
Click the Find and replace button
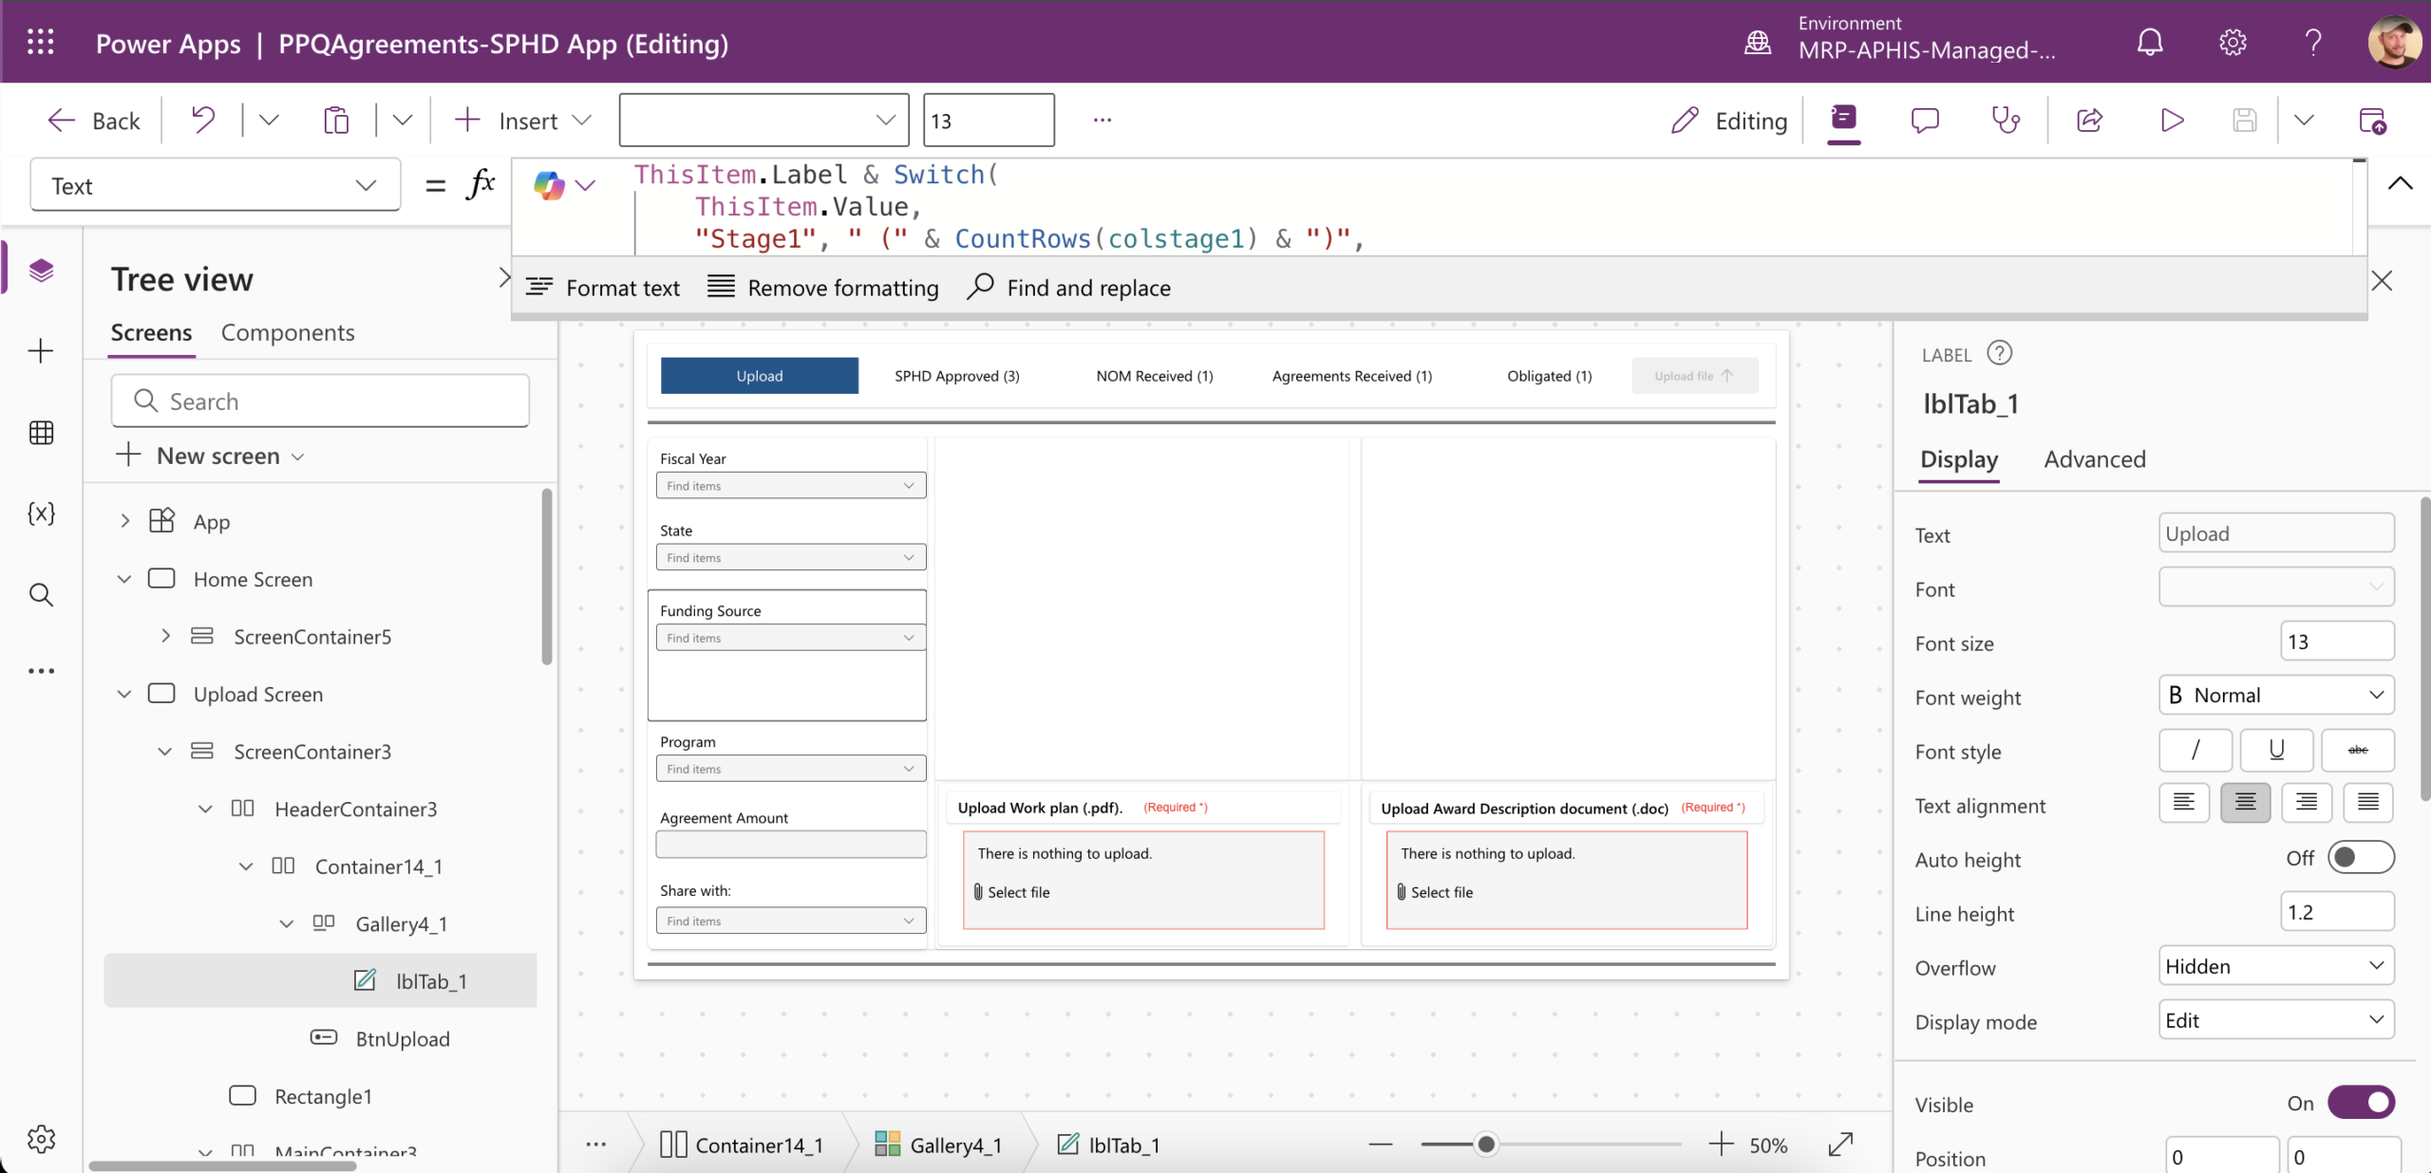[1069, 288]
